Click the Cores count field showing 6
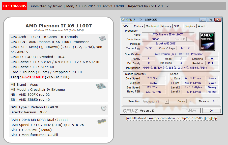Image resolution: width=228 pixels, height=145 pixels. [190, 101]
